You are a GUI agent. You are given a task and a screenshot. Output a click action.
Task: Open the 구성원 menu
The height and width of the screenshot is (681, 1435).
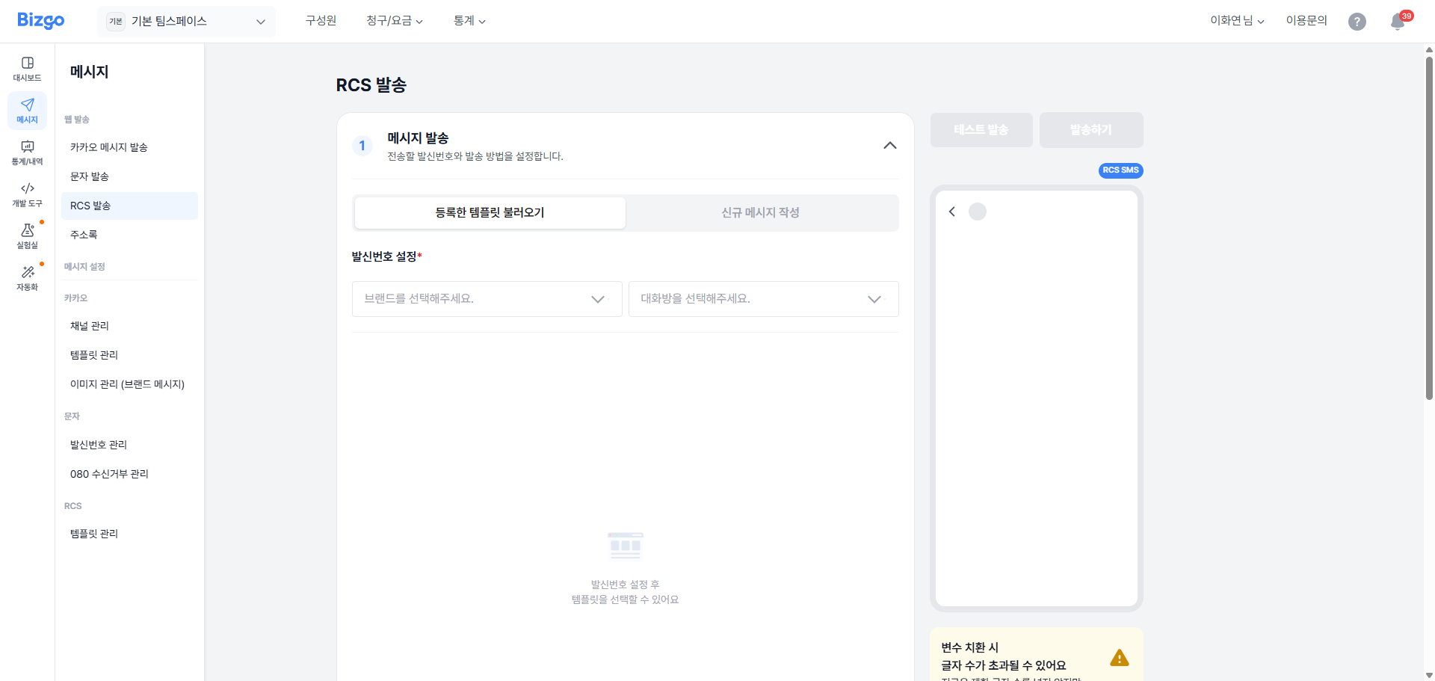(320, 20)
